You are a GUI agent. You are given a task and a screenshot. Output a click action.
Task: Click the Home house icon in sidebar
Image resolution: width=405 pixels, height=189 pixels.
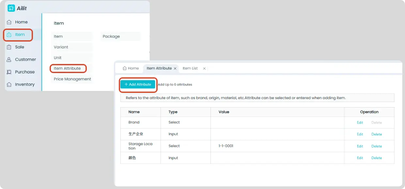pos(9,22)
